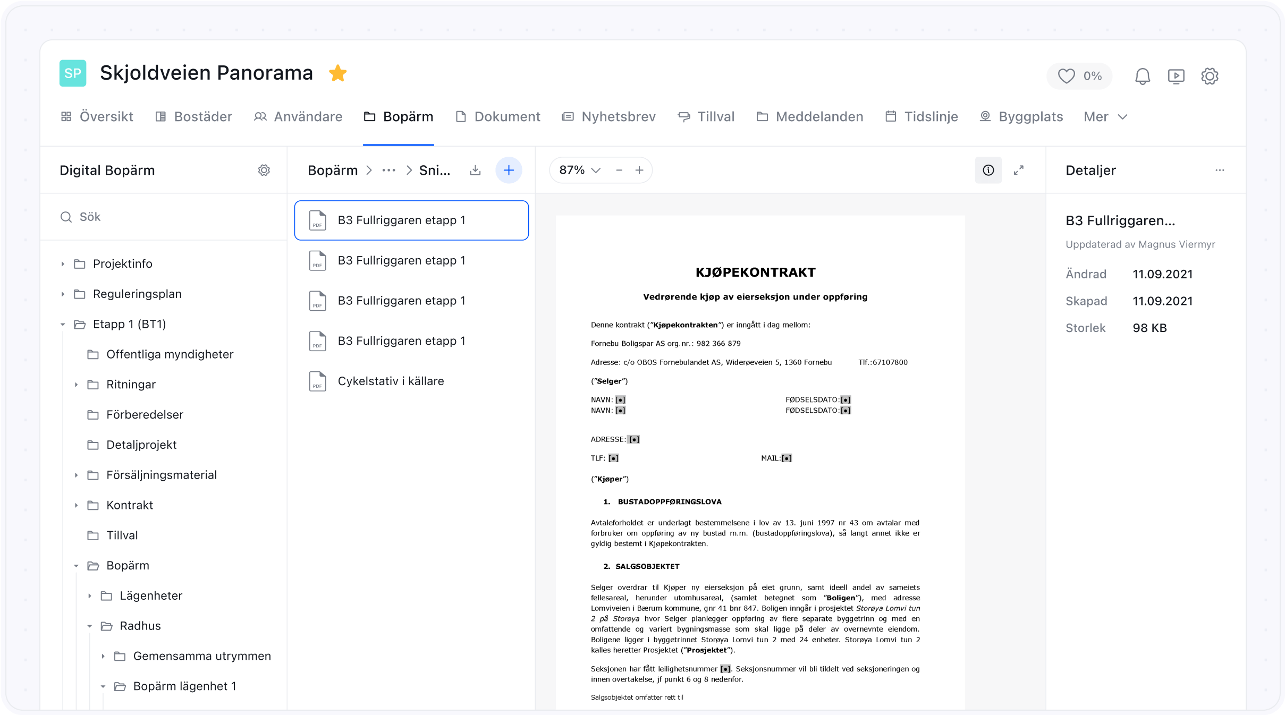Click the download icon in breadcrumb bar
The height and width of the screenshot is (715, 1285).
[x=475, y=170]
